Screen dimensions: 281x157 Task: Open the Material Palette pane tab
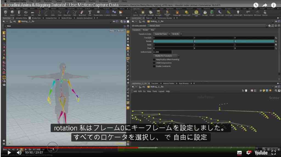click(x=169, y=83)
